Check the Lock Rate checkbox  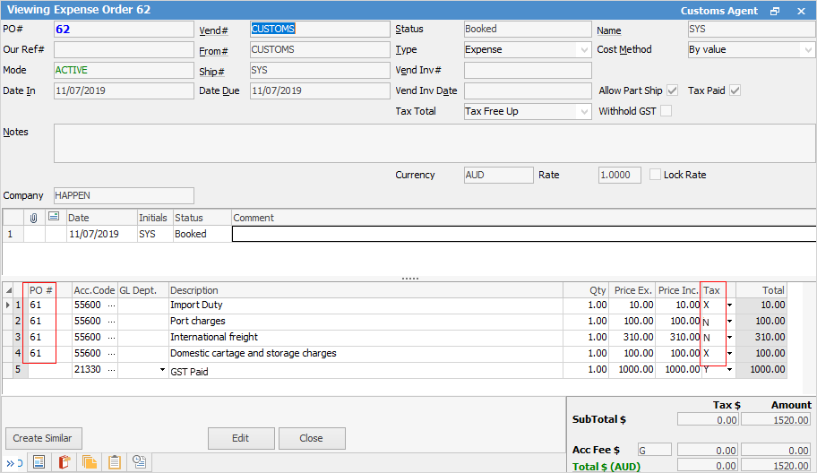coord(656,175)
